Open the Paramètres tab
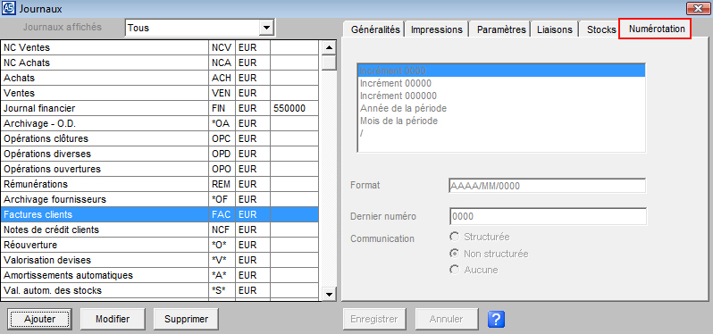The height and width of the screenshot is (334, 713). coord(501,29)
